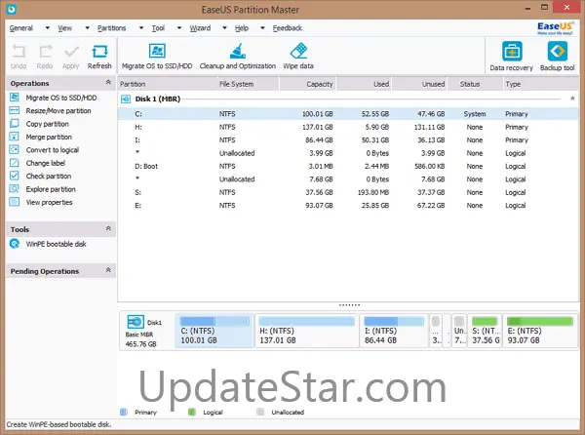585x435 pixels.
Task: Open the Backup tool
Action: coord(558,56)
